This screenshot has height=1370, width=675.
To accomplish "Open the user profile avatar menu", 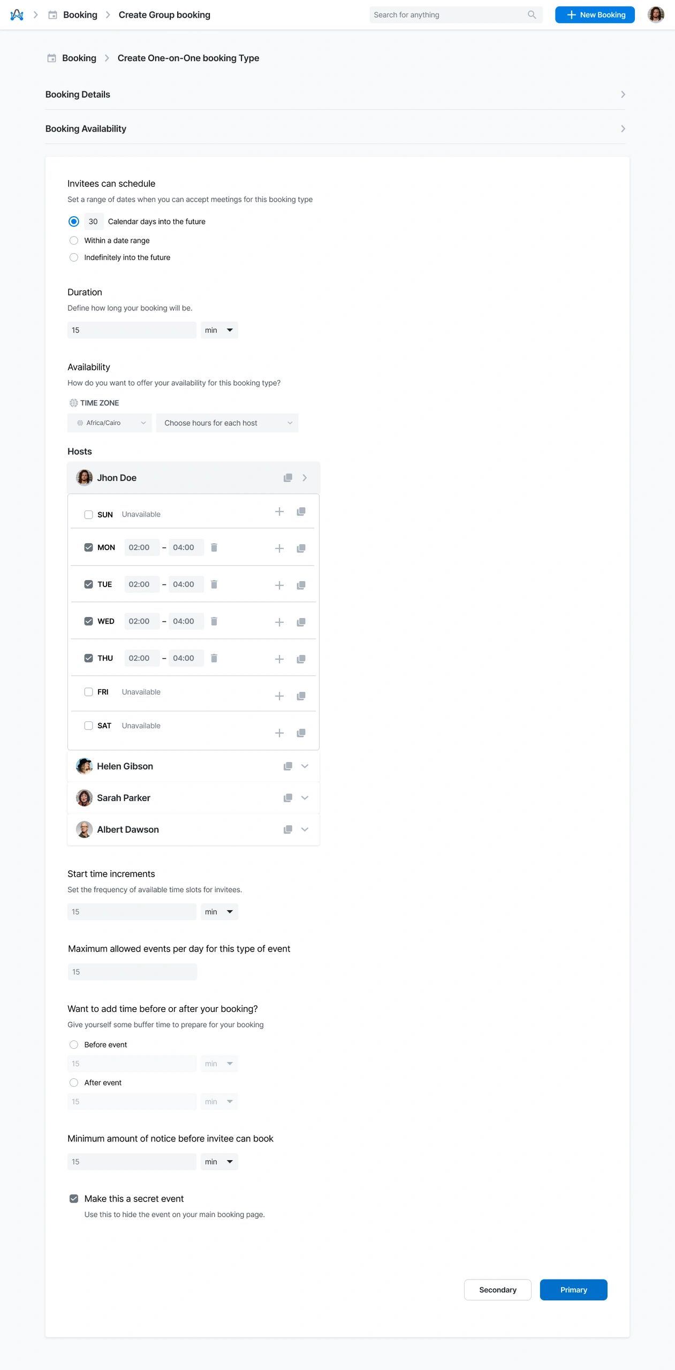I will click(656, 15).
